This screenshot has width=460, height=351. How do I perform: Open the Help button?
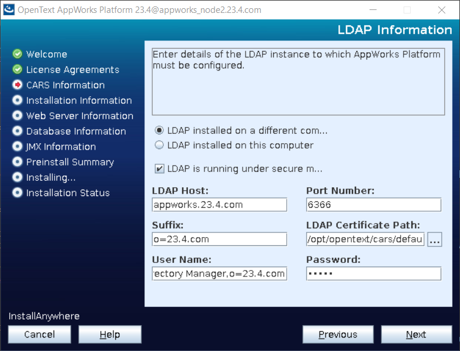[x=110, y=335]
